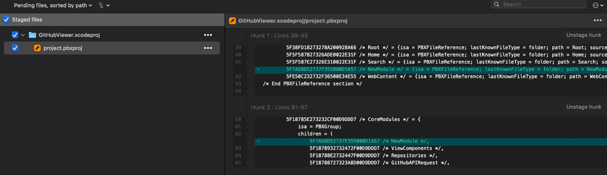
Task: Open more options for GitHubViewer.xcodeproj folder
Action: [208, 35]
